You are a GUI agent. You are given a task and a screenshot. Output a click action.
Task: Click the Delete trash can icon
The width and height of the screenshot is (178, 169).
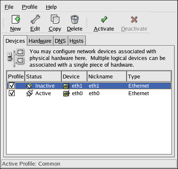point(74,19)
